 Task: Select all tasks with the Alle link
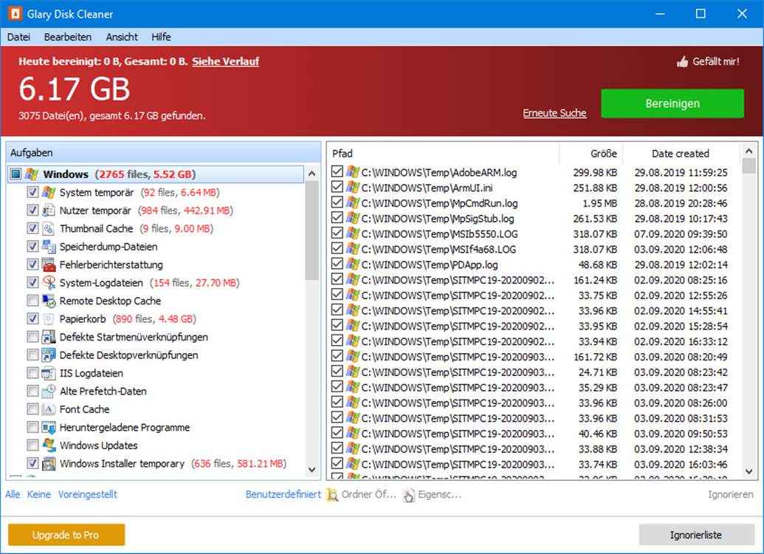tap(13, 494)
